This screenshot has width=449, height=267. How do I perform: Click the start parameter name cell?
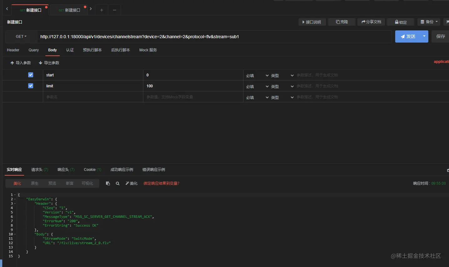93,75
